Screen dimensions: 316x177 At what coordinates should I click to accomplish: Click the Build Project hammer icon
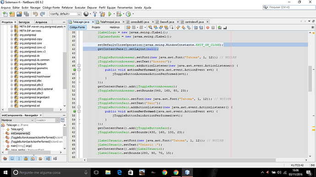coord(95,14)
